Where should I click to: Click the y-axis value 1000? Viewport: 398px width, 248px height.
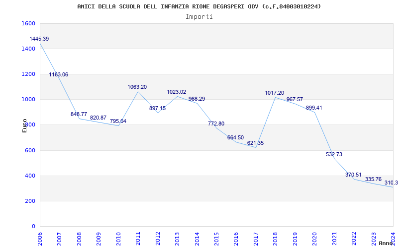pyautogui.click(x=29, y=100)
